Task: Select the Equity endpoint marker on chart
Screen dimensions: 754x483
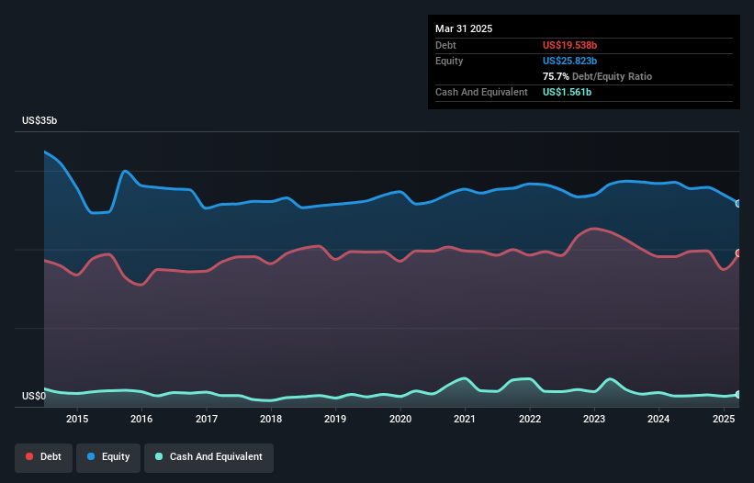Action: 738,204
